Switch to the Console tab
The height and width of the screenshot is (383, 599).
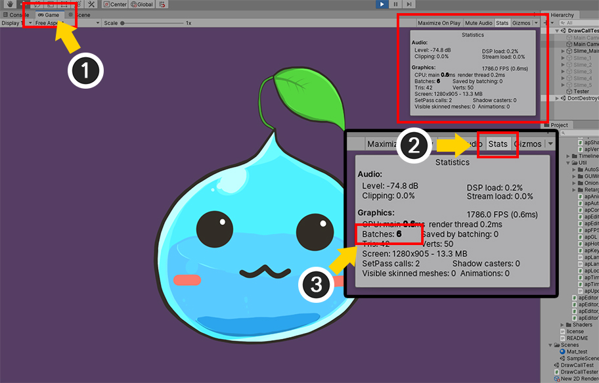coord(16,15)
